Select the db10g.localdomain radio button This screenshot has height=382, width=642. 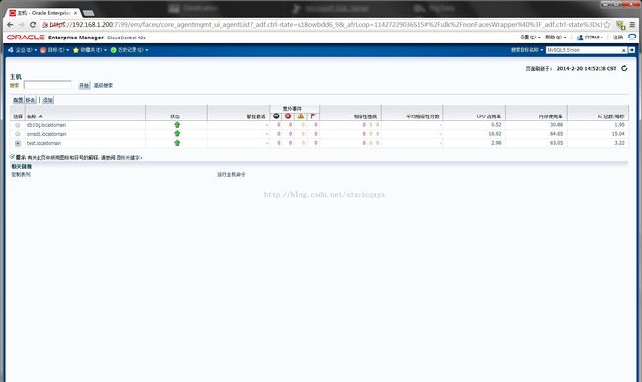pyautogui.click(x=17, y=125)
